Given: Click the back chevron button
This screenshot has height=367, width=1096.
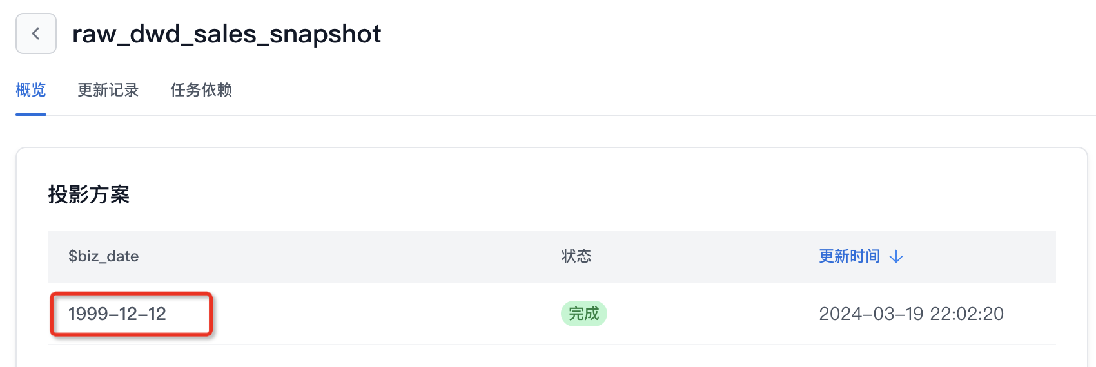Looking at the screenshot, I should (36, 33).
